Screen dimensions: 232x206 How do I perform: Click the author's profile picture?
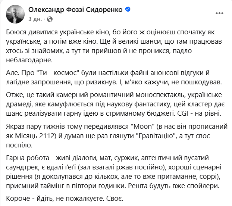point(14,13)
